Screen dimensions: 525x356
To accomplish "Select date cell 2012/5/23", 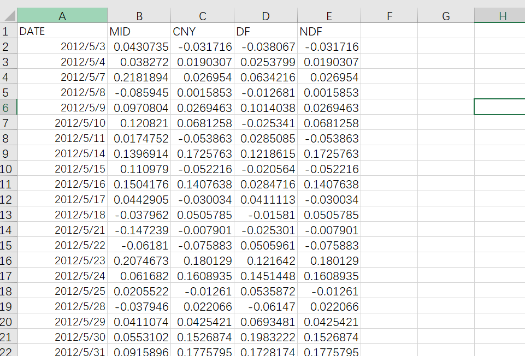I will tap(62, 260).
